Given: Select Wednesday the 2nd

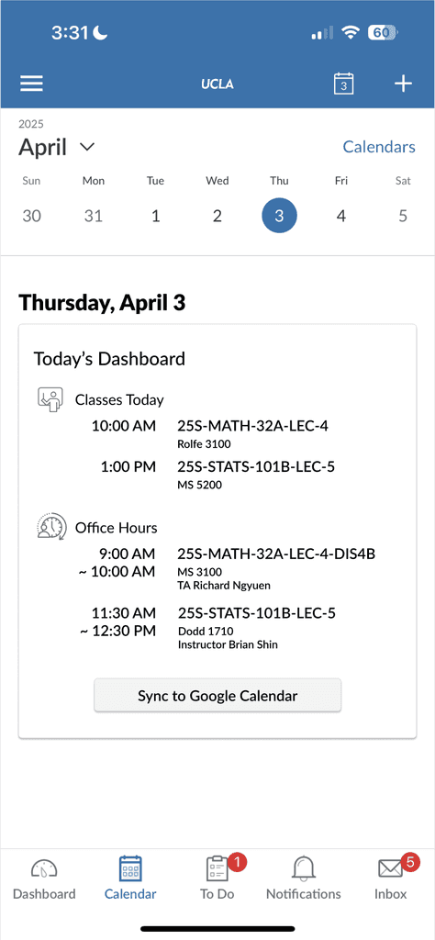Looking at the screenshot, I should pos(217,216).
